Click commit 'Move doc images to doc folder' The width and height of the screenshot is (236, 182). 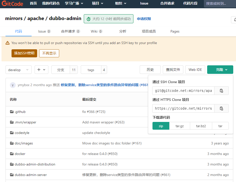[112, 143]
